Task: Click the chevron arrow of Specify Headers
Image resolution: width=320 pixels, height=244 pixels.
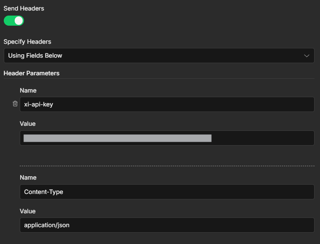Action: click(x=307, y=56)
